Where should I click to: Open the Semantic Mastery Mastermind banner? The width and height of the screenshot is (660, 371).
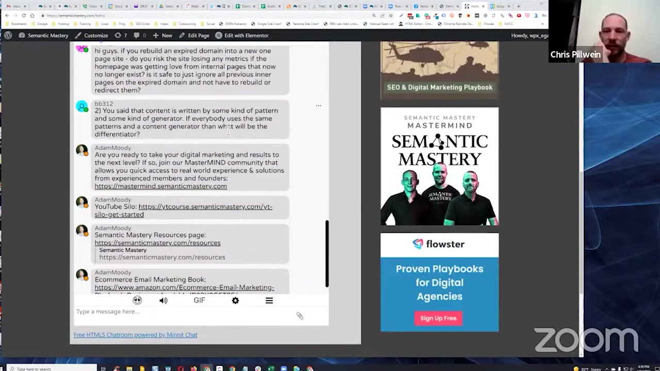[439, 166]
